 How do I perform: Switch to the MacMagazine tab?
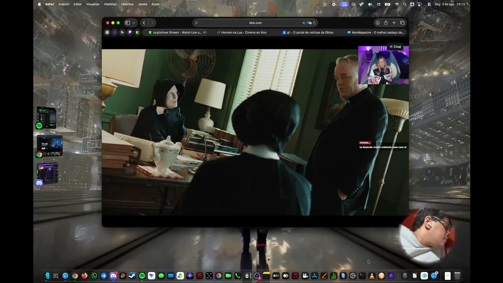coord(375,32)
